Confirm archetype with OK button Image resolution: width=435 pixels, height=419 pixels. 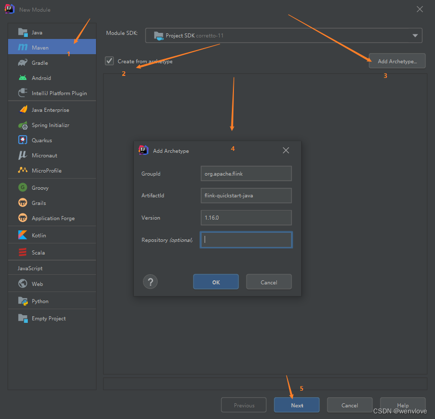click(x=216, y=282)
